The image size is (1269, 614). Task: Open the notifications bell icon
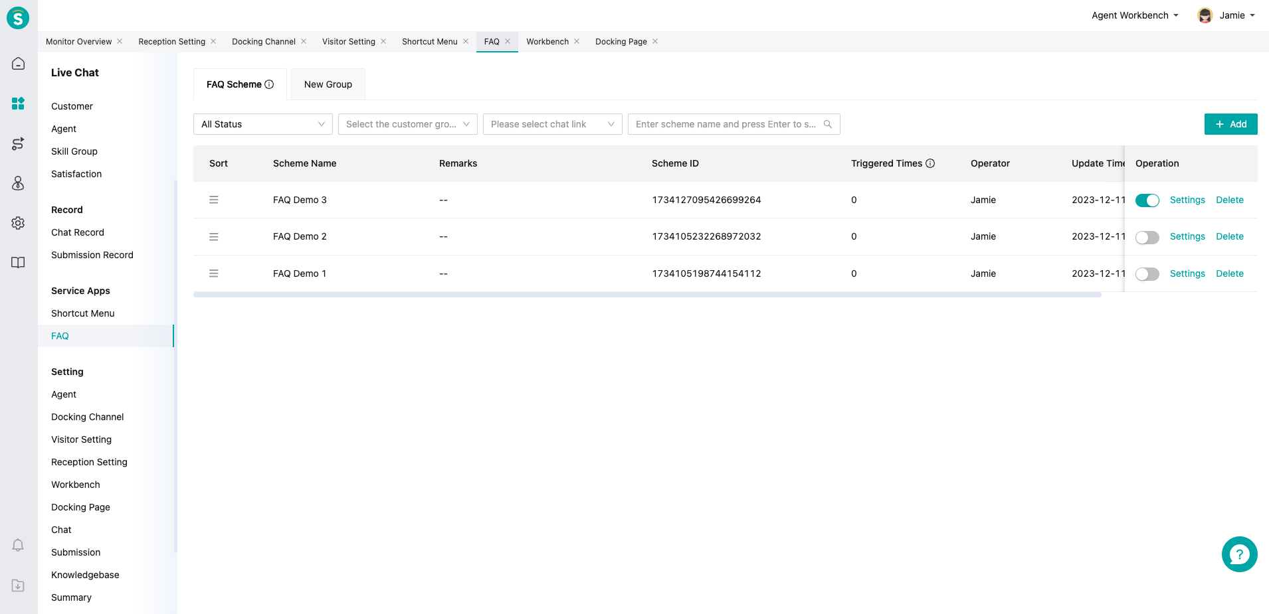click(x=18, y=545)
